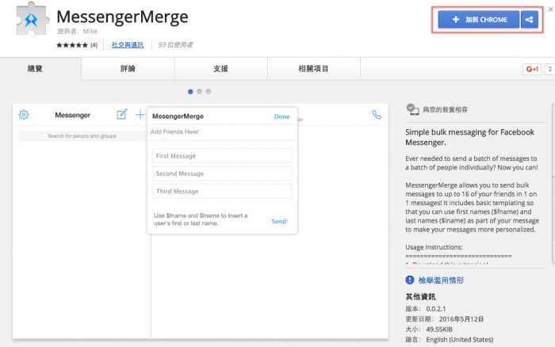Click the device compatibility icon
Viewport: 555px width, 347px height.
(x=412, y=109)
